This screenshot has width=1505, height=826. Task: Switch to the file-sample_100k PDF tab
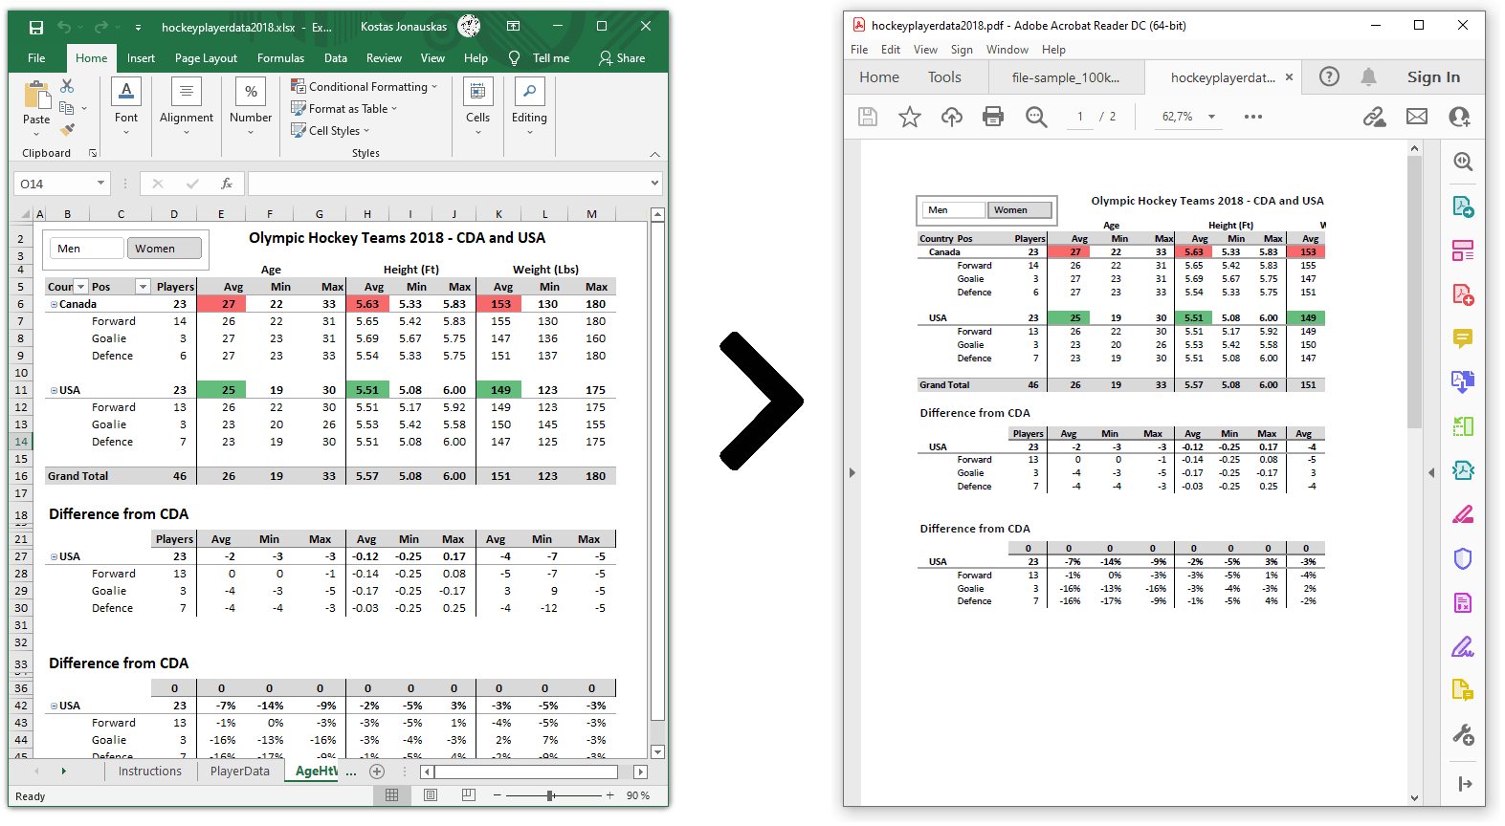point(1065,77)
